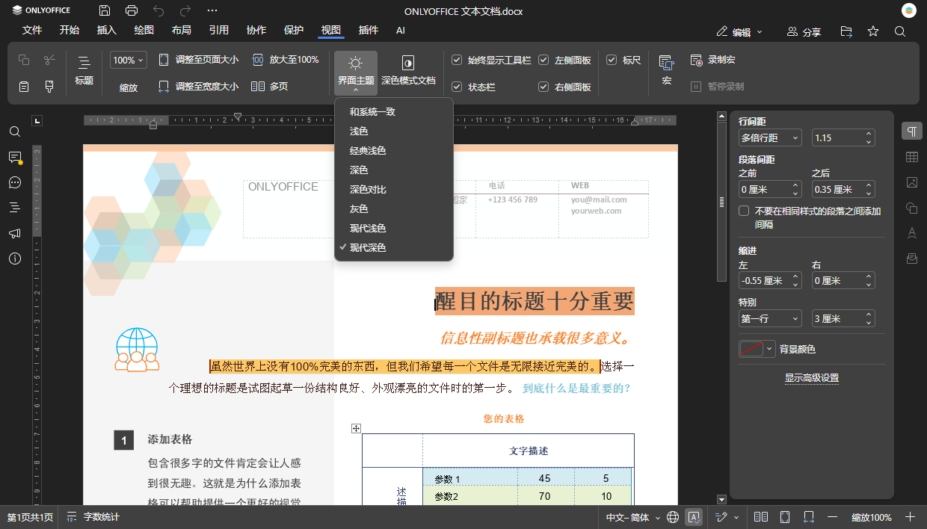Select 浅色 light theme
The width and height of the screenshot is (927, 529).
394,131
